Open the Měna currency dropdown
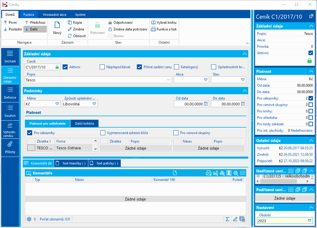 click(x=57, y=104)
